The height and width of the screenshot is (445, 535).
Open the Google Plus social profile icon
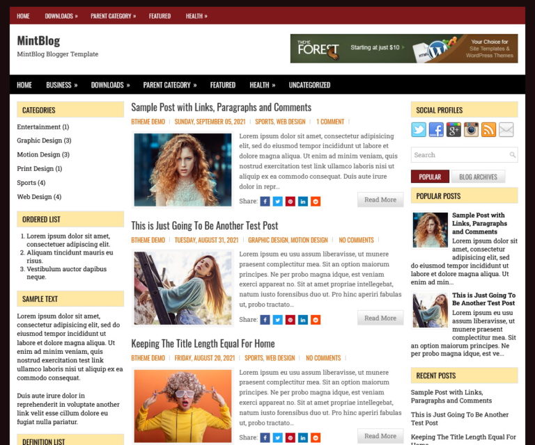pos(453,130)
